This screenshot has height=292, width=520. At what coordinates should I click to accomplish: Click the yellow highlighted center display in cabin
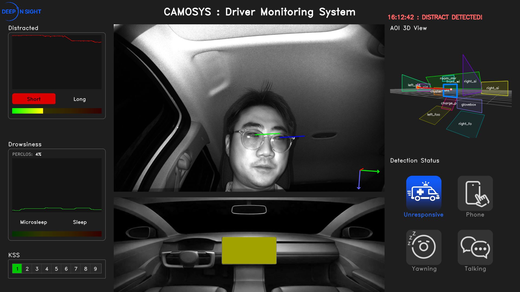[249, 250]
